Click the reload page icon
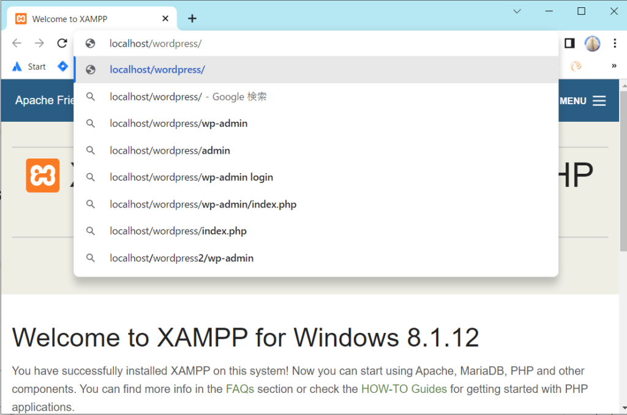 click(62, 43)
